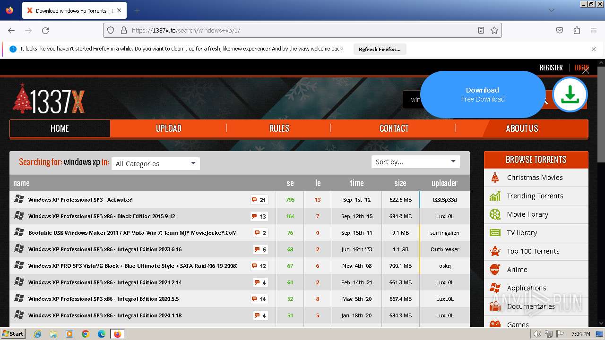Expand the All Categories dropdown
Screen dimensions: 605x340
156,163
